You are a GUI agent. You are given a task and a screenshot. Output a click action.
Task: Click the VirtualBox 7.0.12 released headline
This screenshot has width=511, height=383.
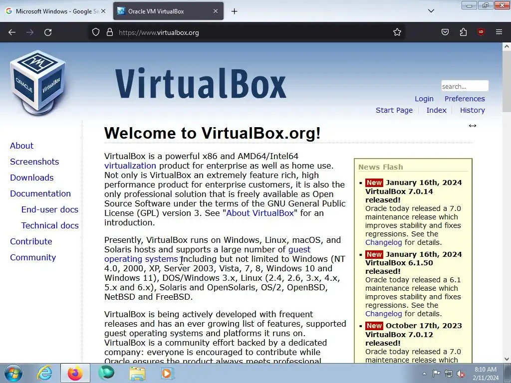click(x=399, y=339)
